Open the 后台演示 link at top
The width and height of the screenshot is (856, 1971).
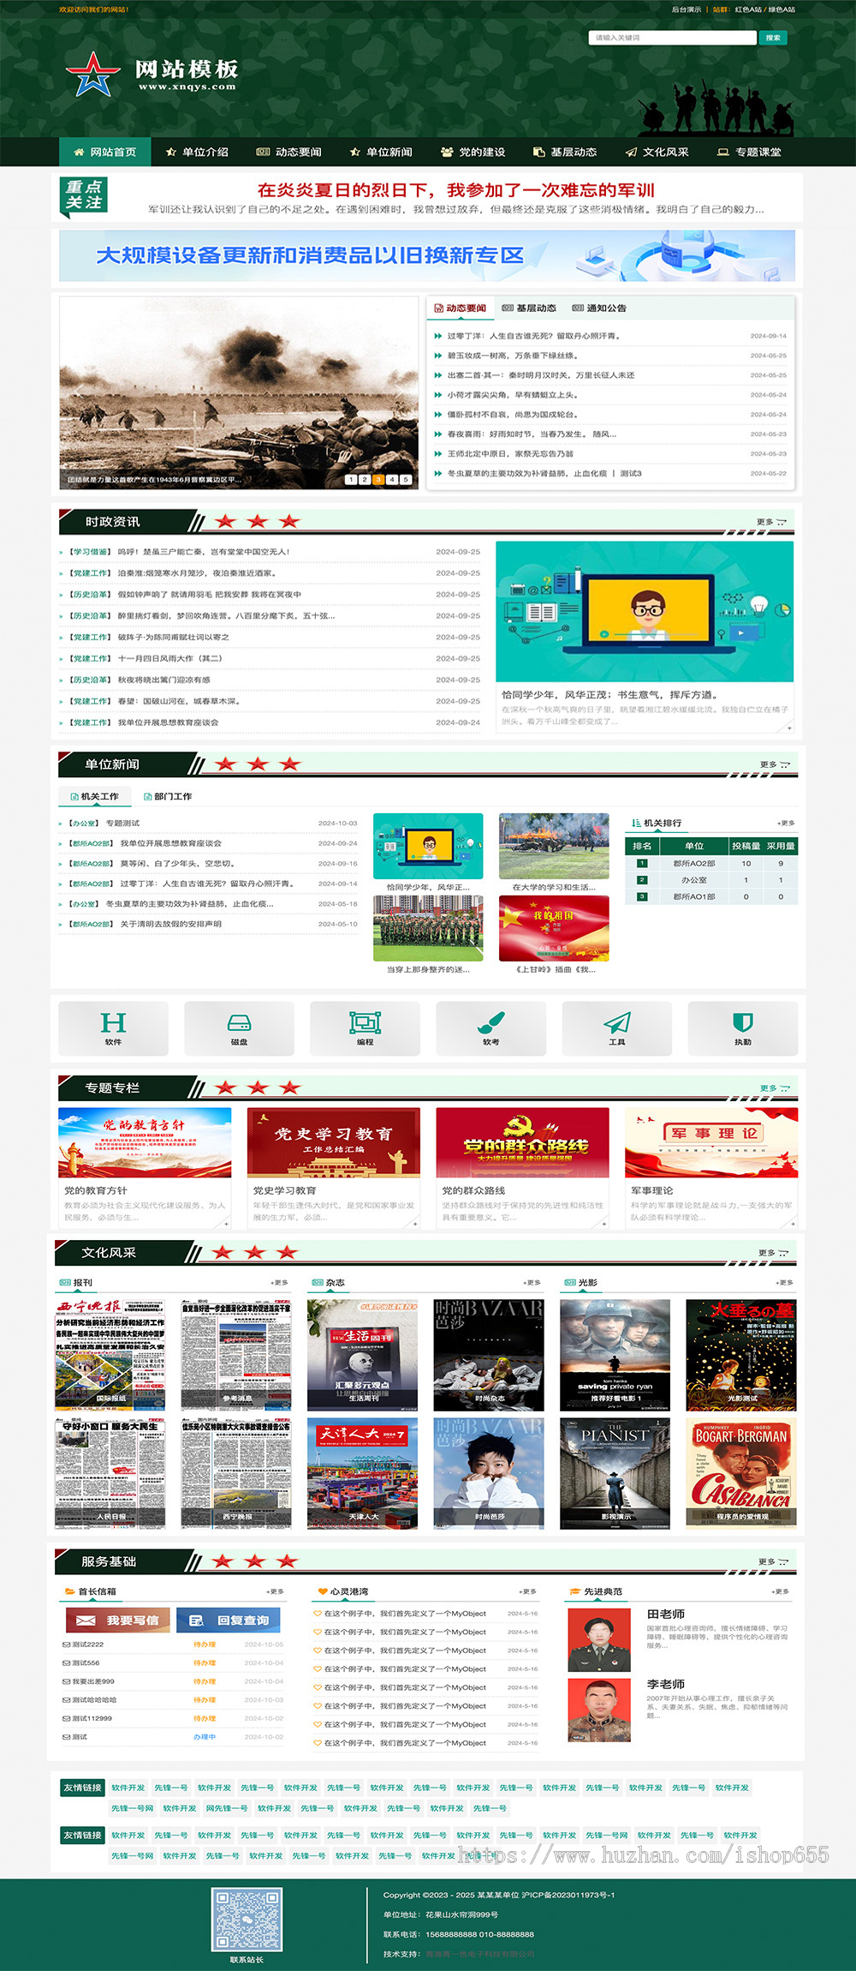point(687,9)
